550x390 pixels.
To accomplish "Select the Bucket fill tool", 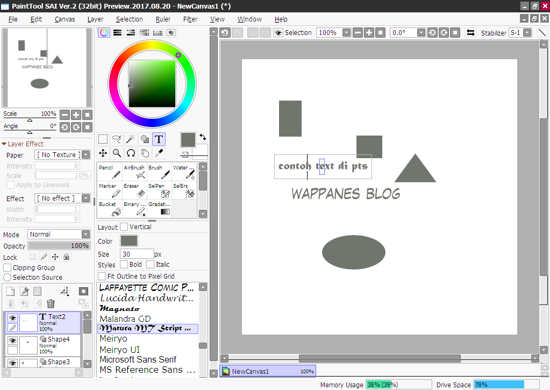I will (109, 209).
